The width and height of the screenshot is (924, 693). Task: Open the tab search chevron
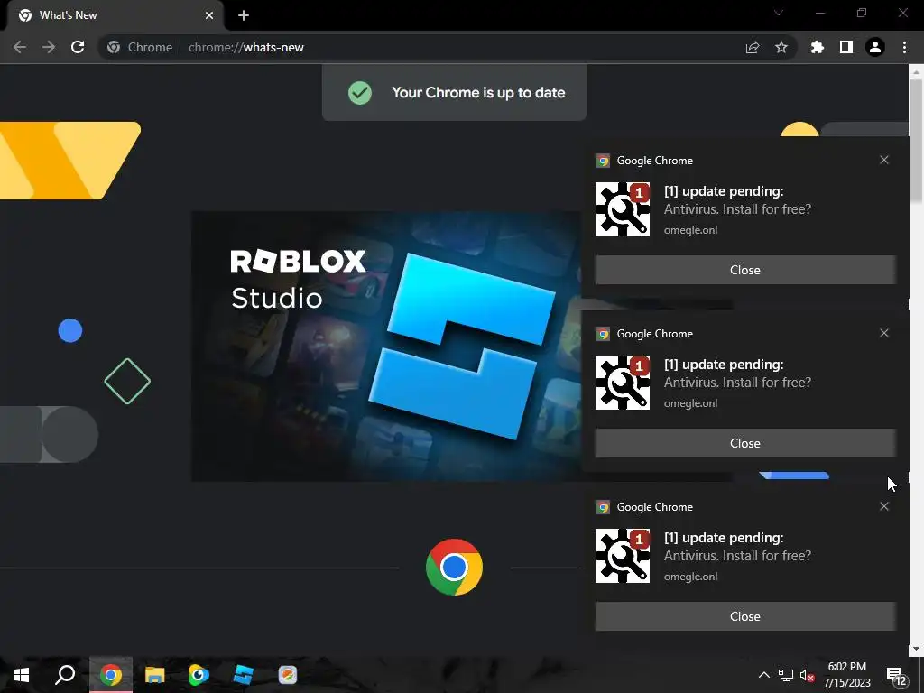coord(779,13)
